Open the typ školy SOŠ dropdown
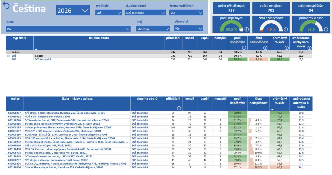 click(108, 13)
